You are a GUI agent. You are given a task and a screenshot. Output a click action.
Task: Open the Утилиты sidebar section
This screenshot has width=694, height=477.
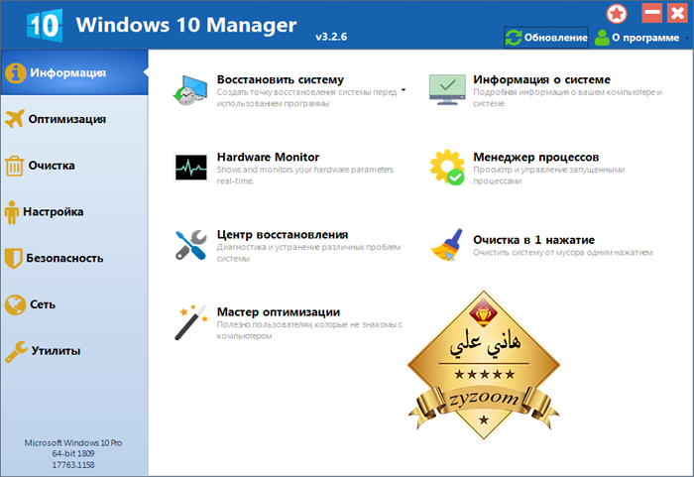pyautogui.click(x=74, y=351)
